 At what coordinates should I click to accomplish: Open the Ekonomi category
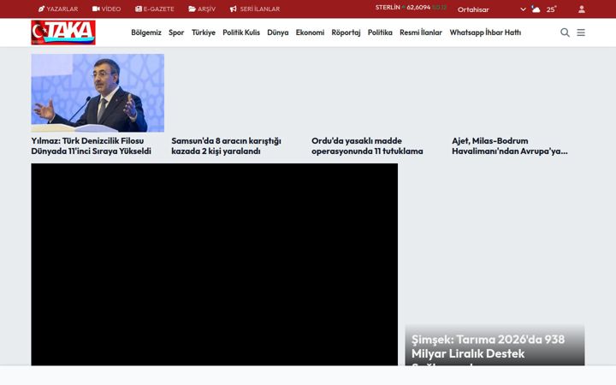[x=310, y=33]
